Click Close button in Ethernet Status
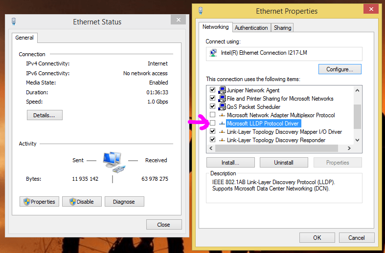This screenshot has width=385, height=253. [164, 225]
